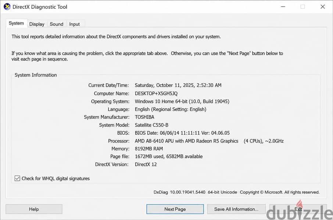This screenshot has width=333, height=220.
Task: Click the 'DirectX Version:' label
Action: coord(112,165)
